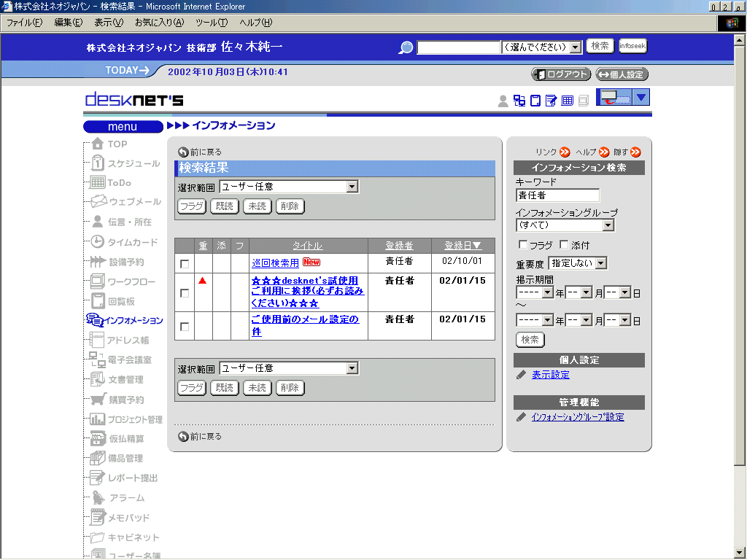Click the ログアウト button
The width and height of the screenshot is (747, 560).
[561, 74]
